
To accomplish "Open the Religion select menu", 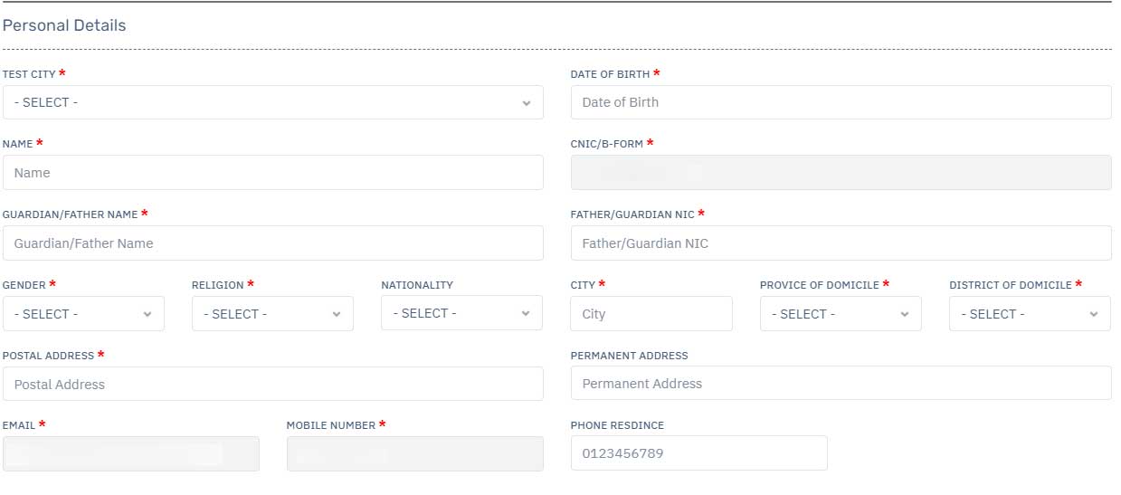I will [x=272, y=314].
